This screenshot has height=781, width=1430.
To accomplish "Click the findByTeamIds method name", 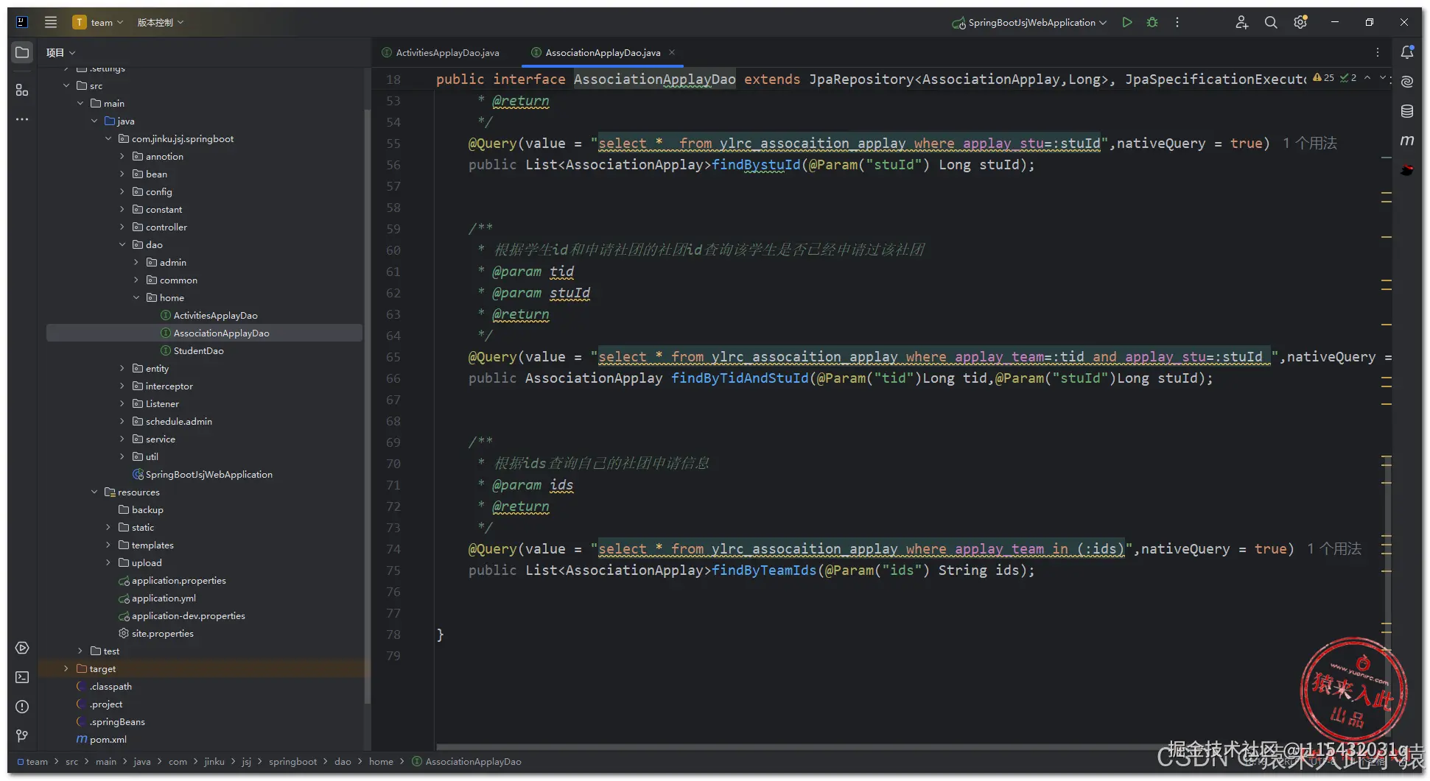I will pos(764,570).
